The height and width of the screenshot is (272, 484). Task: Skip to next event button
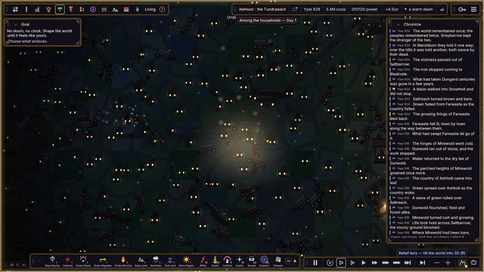click(x=422, y=263)
